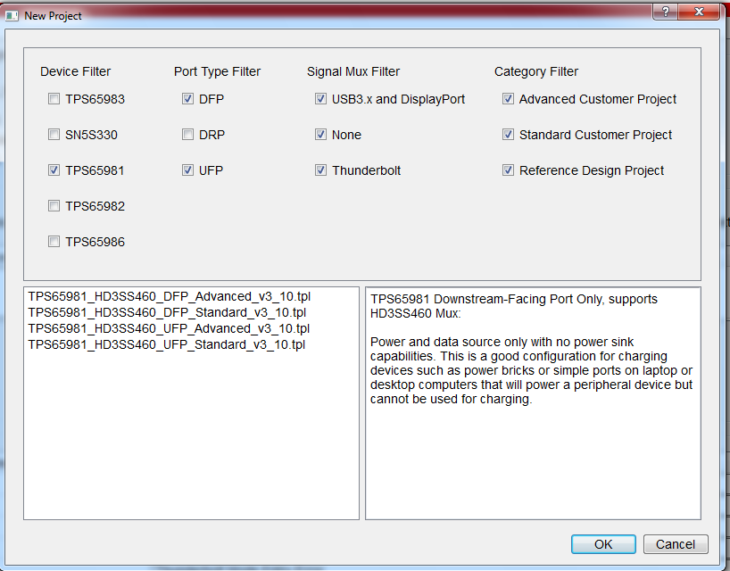730x571 pixels.
Task: Uncheck the TPS65981 device filter
Action: click(54, 170)
